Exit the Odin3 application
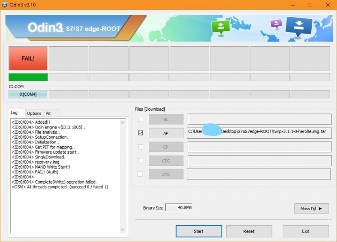 [306, 231]
